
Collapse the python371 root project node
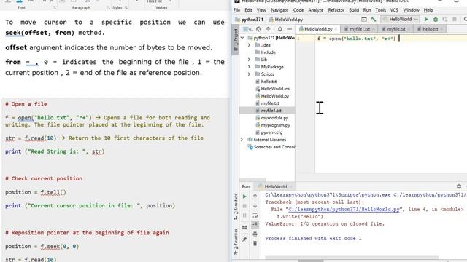point(242,38)
